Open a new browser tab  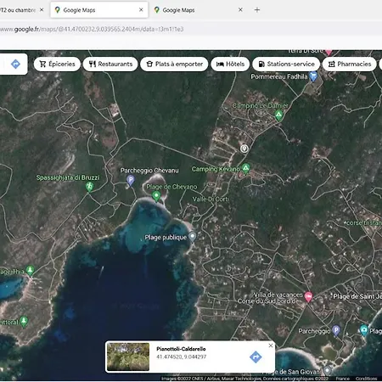257,10
